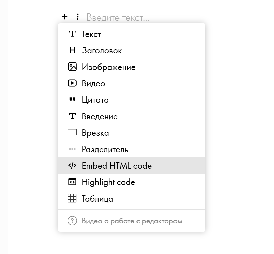Screen dimensions: 274x254
Task: Click the quotation marks icon
Action: point(72,100)
